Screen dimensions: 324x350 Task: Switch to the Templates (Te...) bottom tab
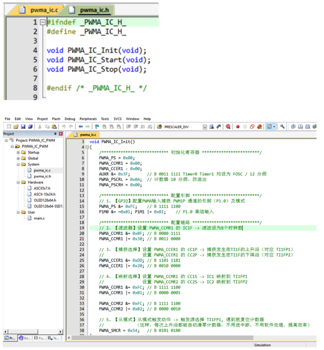click(x=54, y=338)
